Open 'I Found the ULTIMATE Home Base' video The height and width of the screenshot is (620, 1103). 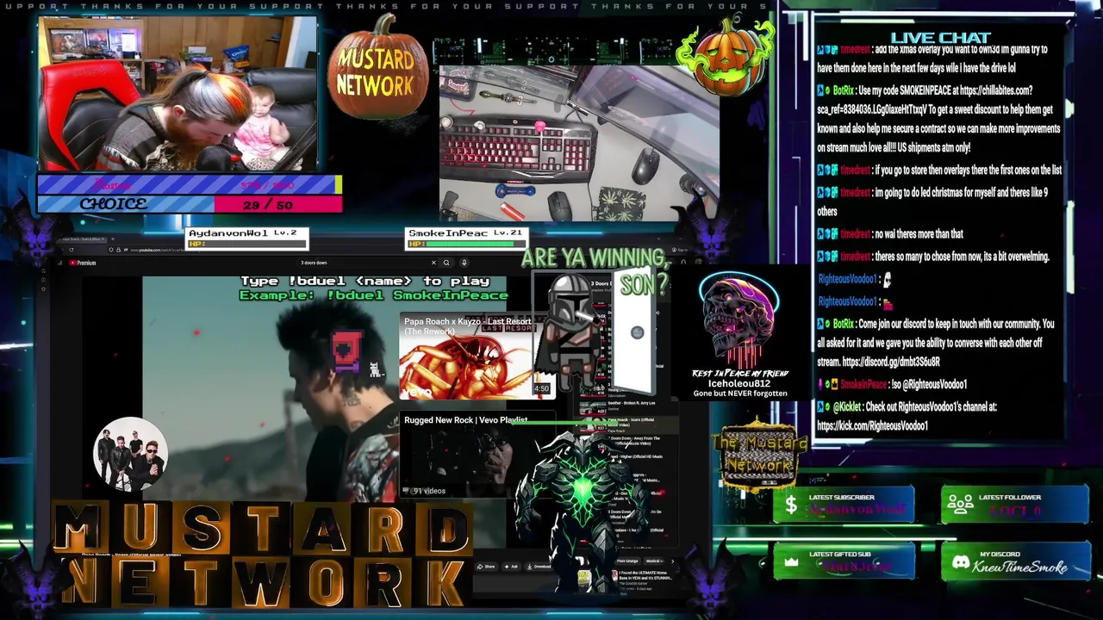[x=645, y=579]
